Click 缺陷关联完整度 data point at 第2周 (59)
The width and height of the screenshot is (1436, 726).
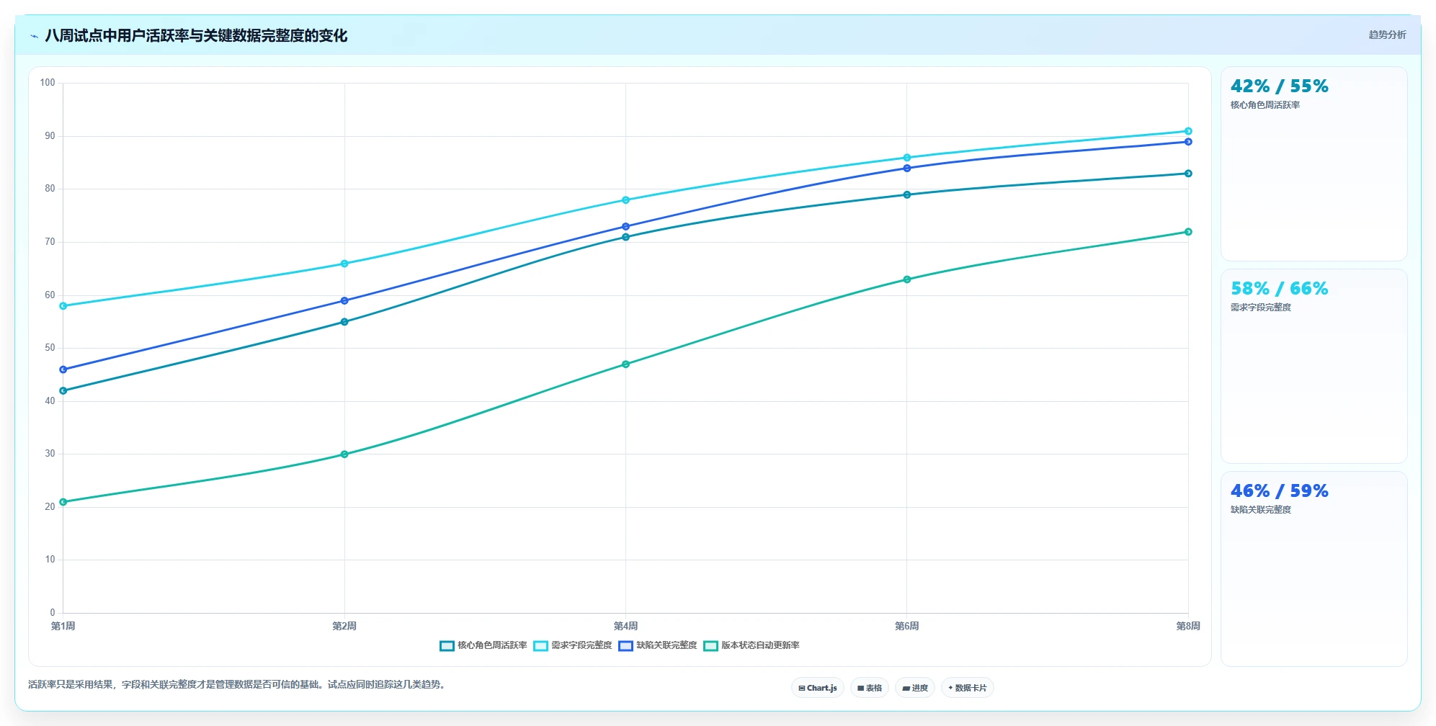tap(344, 300)
